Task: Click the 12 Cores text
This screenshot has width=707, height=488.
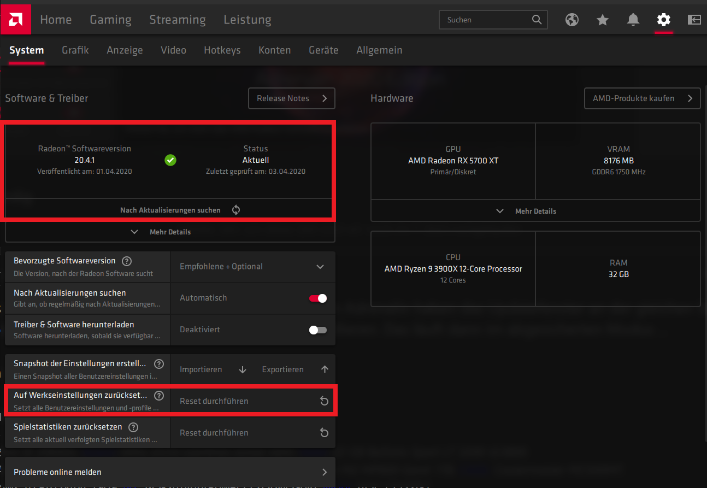Action: tap(453, 280)
